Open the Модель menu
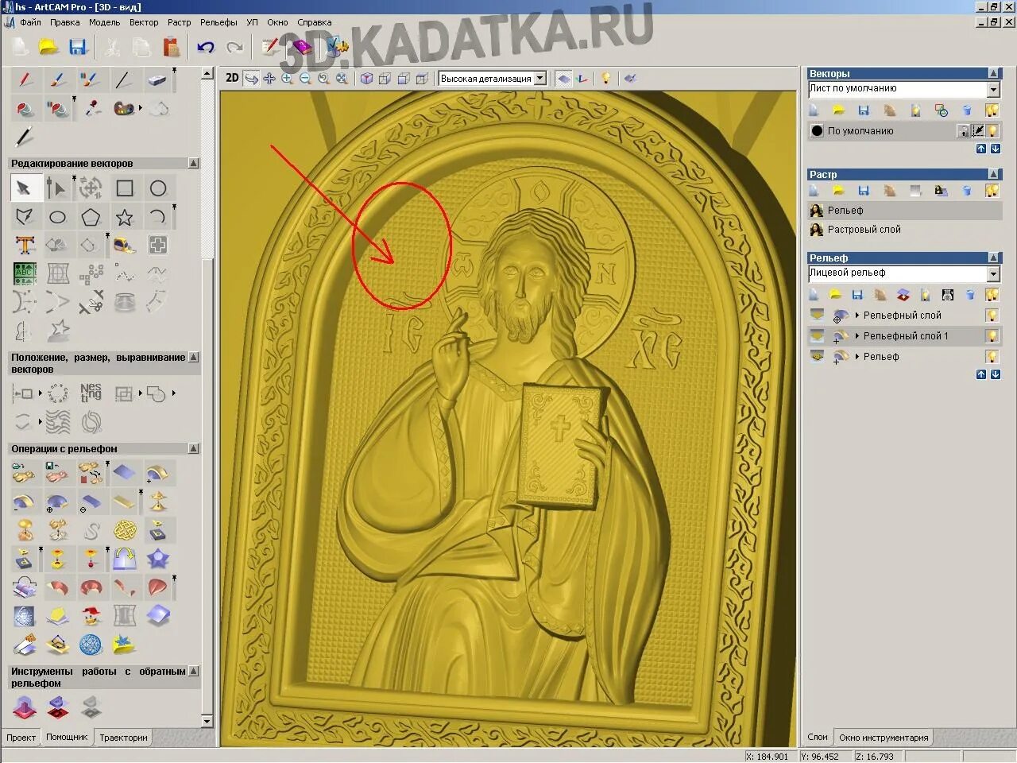Viewport: 1017px width, 763px height. pyautogui.click(x=105, y=22)
